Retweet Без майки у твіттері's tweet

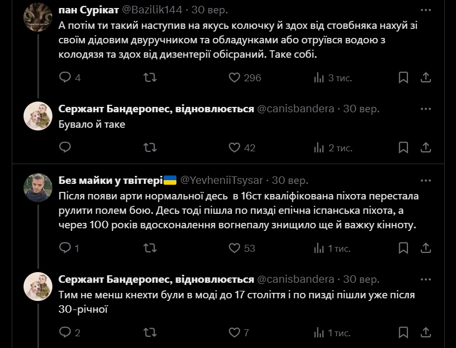point(150,248)
